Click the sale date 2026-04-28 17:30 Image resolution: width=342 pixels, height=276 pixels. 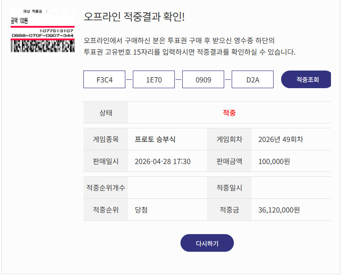point(162,161)
